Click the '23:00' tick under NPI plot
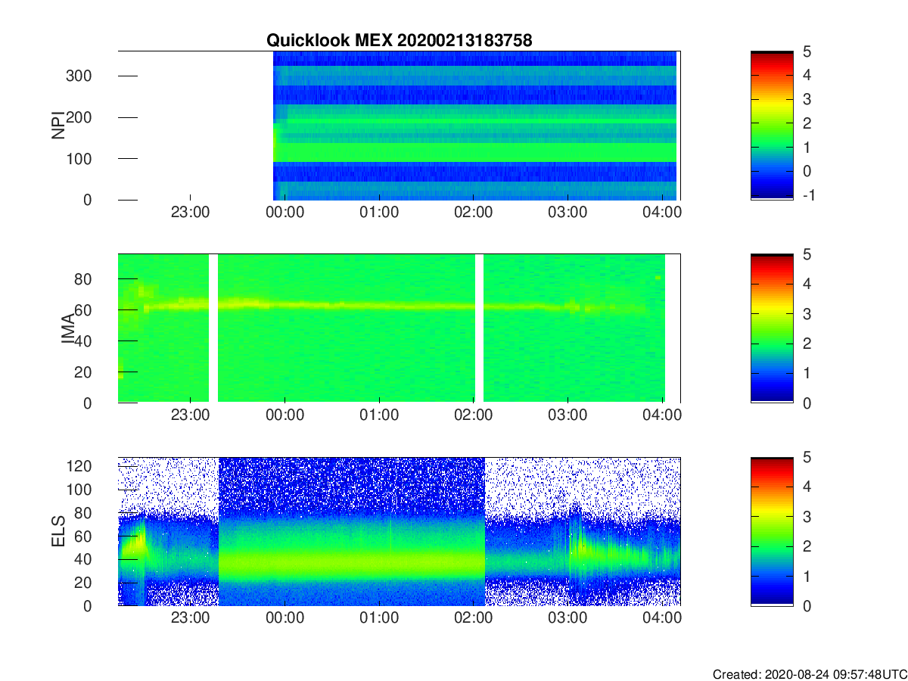Image resolution: width=908 pixels, height=681 pixels. tap(190, 213)
